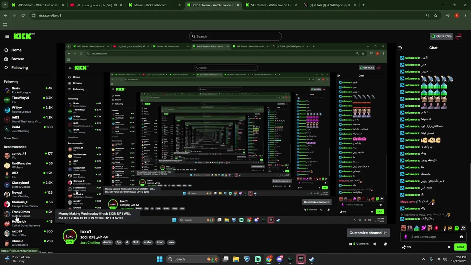Viewport: 471px width, 265px height.
Task: Open Browse in the sidebar
Action: tap(14, 59)
